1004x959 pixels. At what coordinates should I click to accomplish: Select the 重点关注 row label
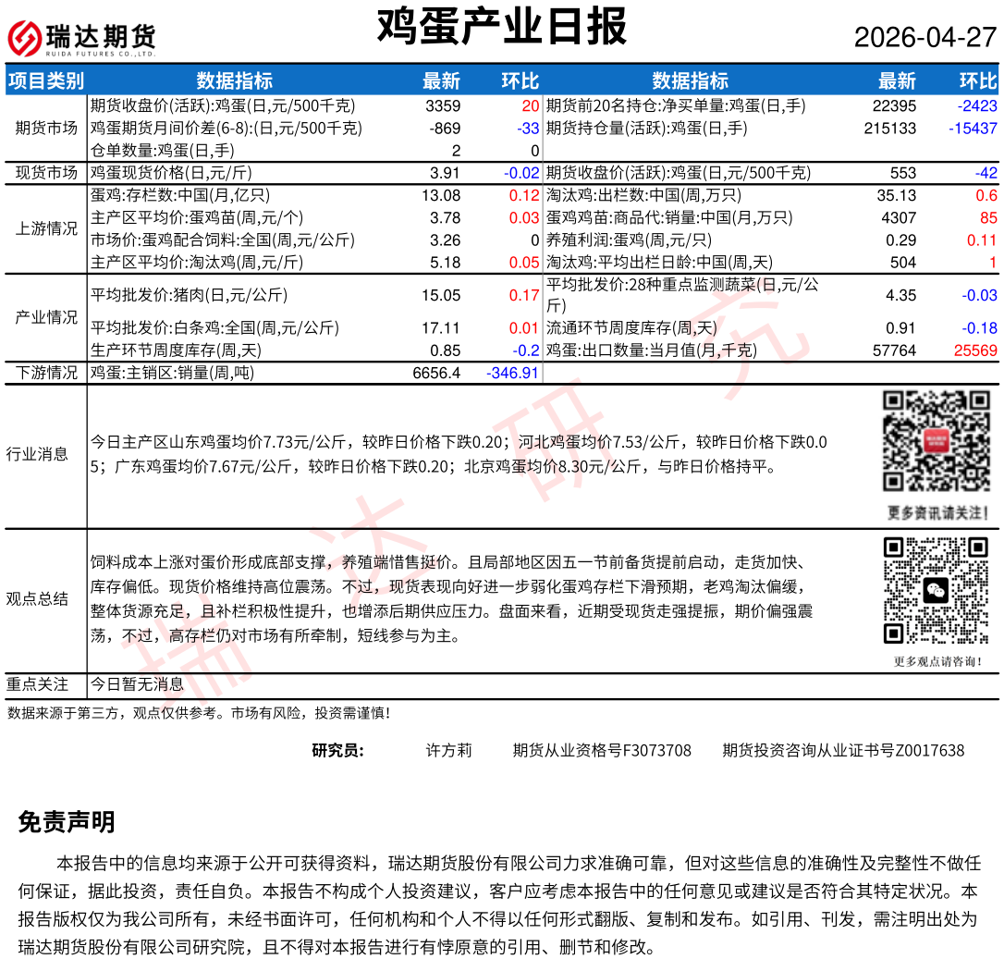37,684
